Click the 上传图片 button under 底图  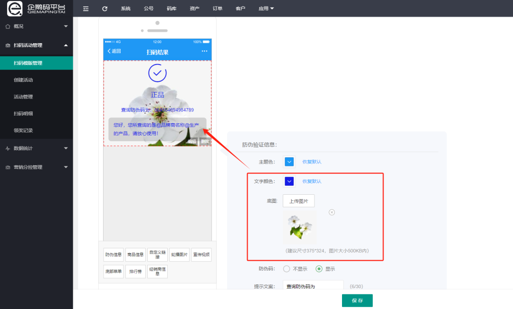pyautogui.click(x=299, y=200)
